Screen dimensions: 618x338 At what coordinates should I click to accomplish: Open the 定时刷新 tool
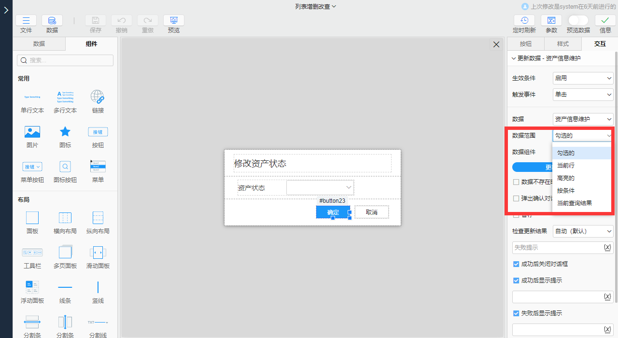click(x=524, y=20)
